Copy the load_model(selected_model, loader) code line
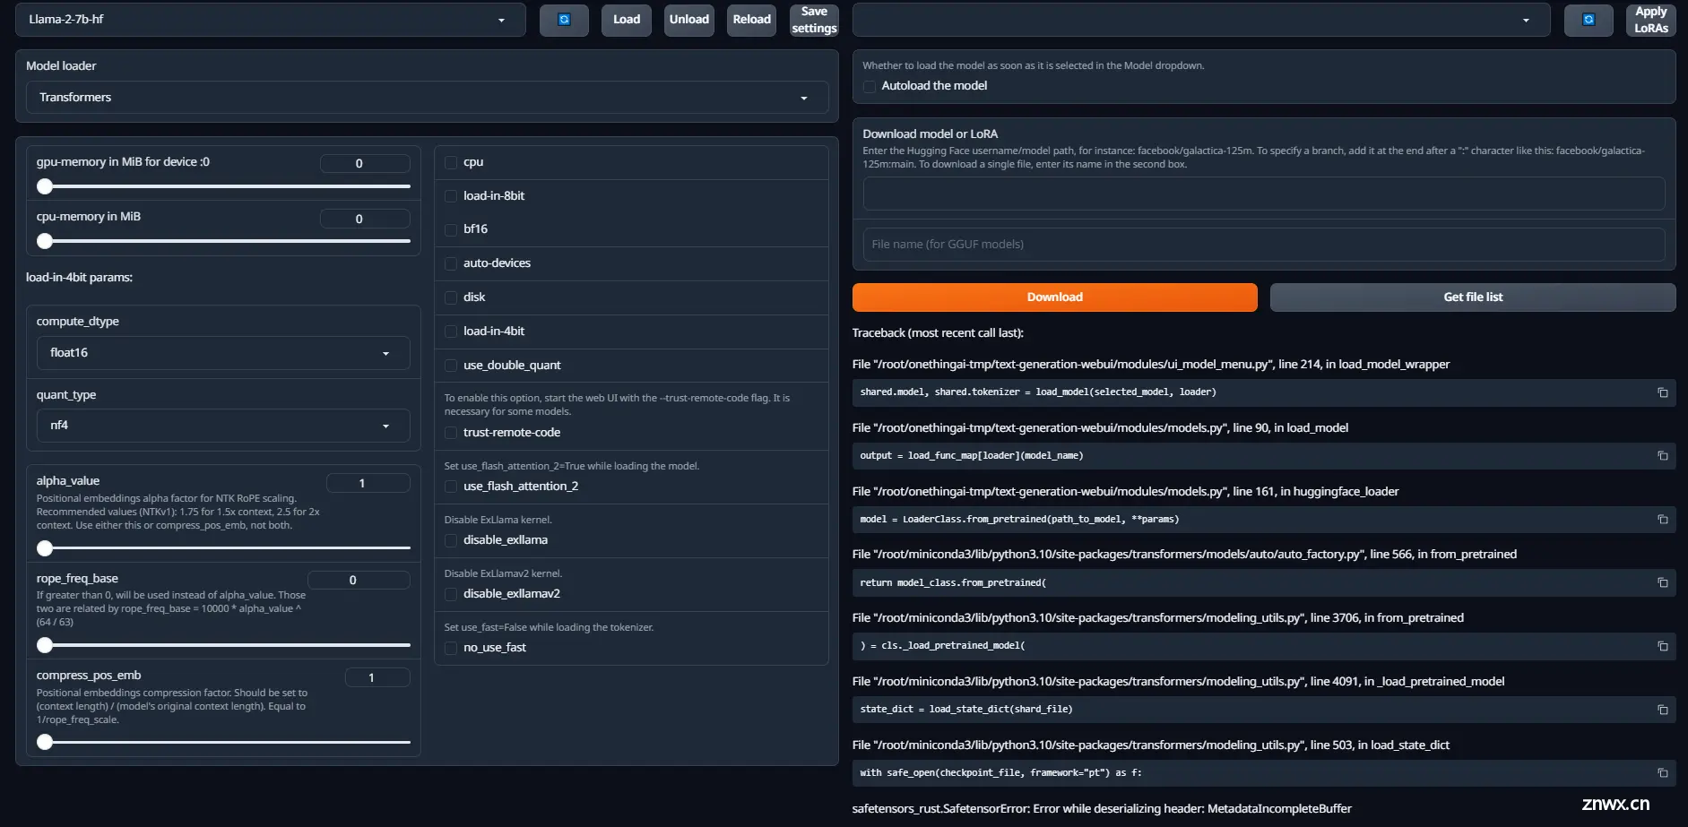1688x827 pixels. 1663,392
